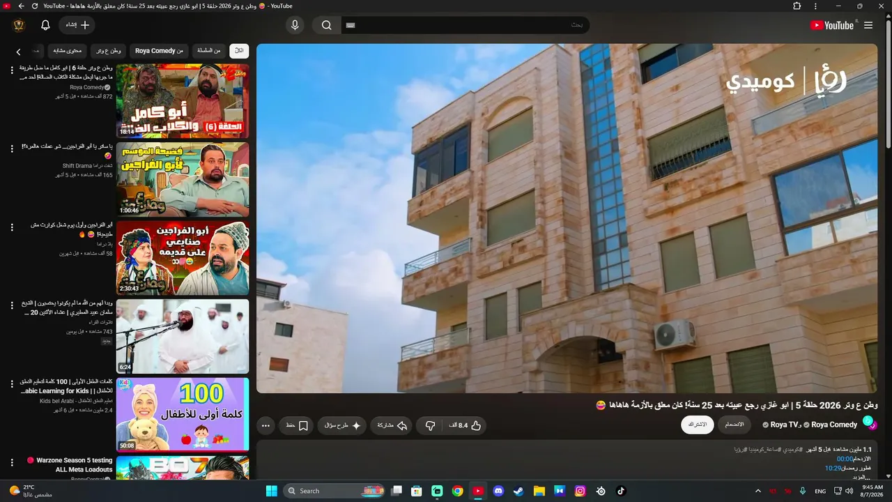Open the Roya Comedy channel name link
Image resolution: width=892 pixels, height=502 pixels.
coord(834,425)
